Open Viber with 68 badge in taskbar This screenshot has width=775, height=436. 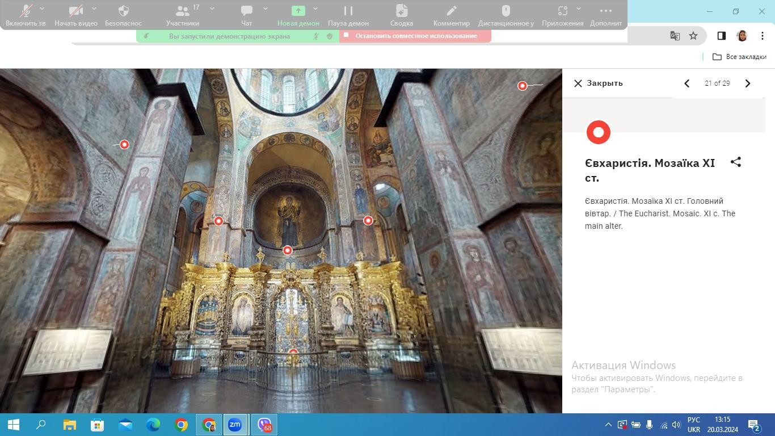[264, 425]
